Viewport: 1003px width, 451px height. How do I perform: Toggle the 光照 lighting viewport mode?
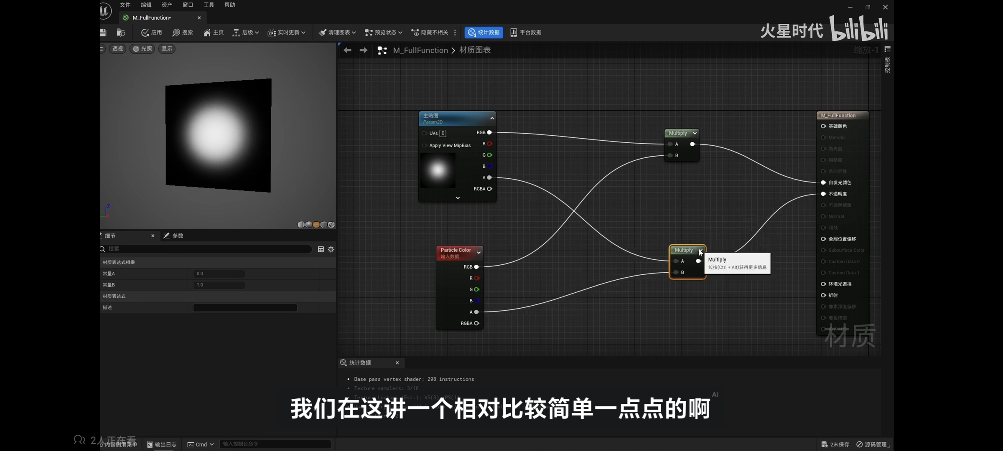click(x=142, y=49)
